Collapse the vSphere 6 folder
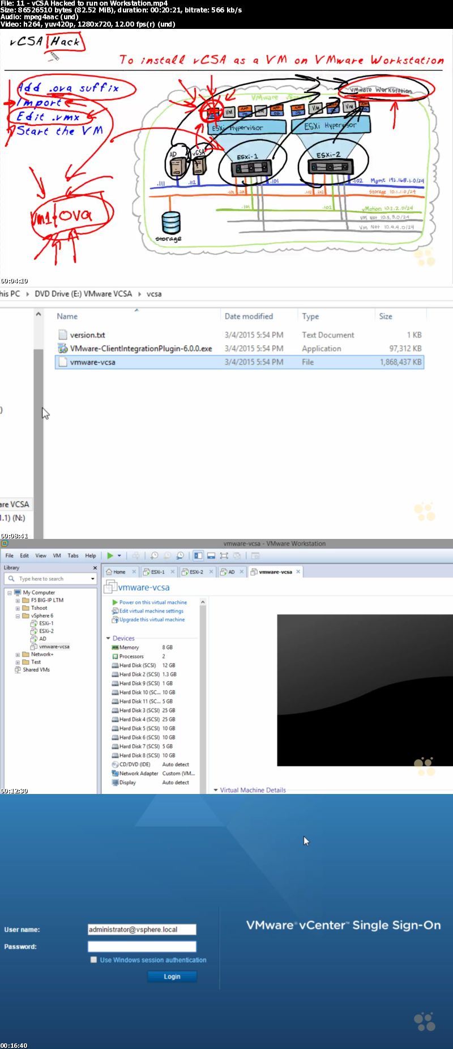 (18, 615)
